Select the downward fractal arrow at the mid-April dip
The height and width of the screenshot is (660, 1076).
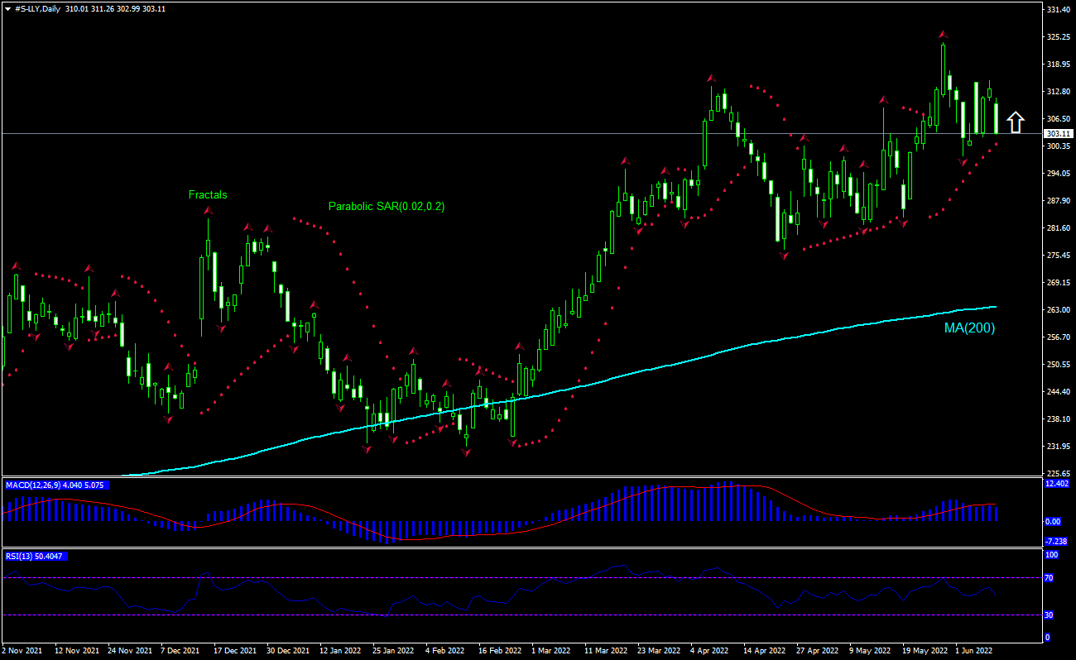point(784,258)
